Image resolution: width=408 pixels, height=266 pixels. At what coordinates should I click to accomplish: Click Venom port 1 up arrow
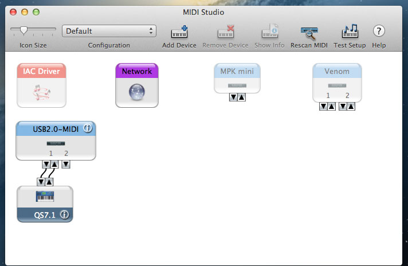click(x=331, y=107)
